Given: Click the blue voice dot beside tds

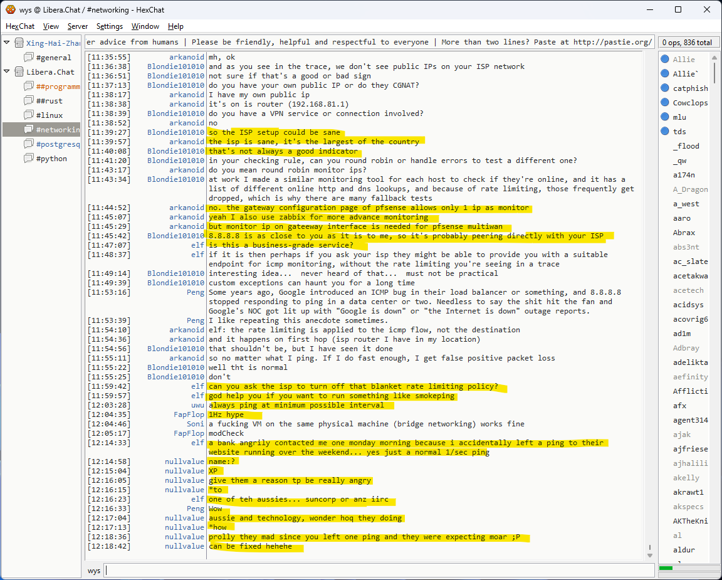Looking at the screenshot, I should (x=665, y=131).
